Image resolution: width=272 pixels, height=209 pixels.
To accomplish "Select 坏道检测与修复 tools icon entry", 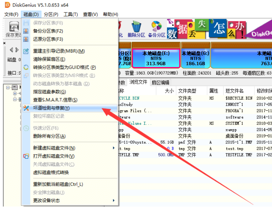I will pos(26,108).
